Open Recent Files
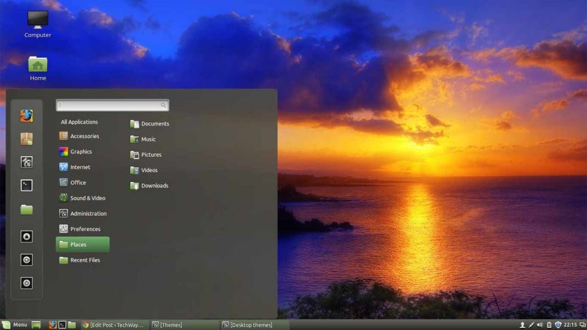 coord(84,260)
